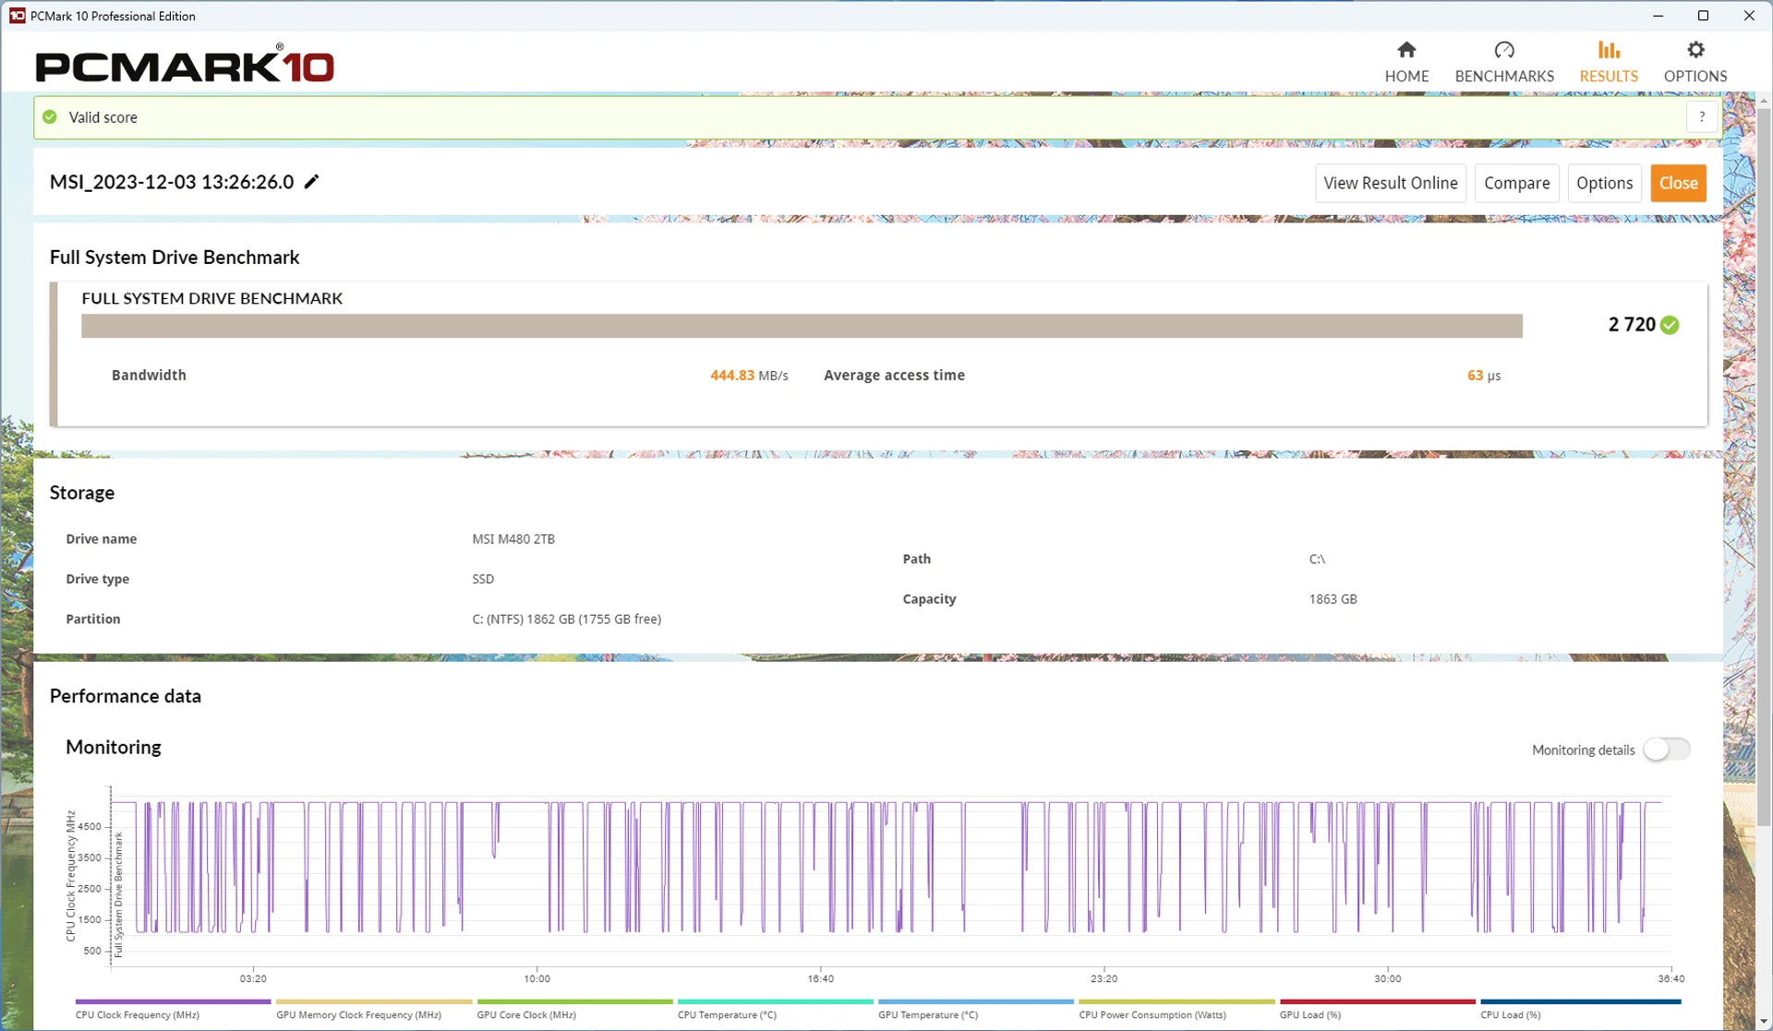Screen dimensions: 1773x1031
Task: Select GPU Temperature legend swatch
Action: point(976,1001)
